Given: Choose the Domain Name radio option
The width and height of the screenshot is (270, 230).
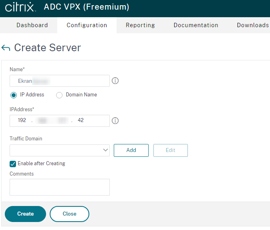Looking at the screenshot, I should pyautogui.click(x=59, y=95).
